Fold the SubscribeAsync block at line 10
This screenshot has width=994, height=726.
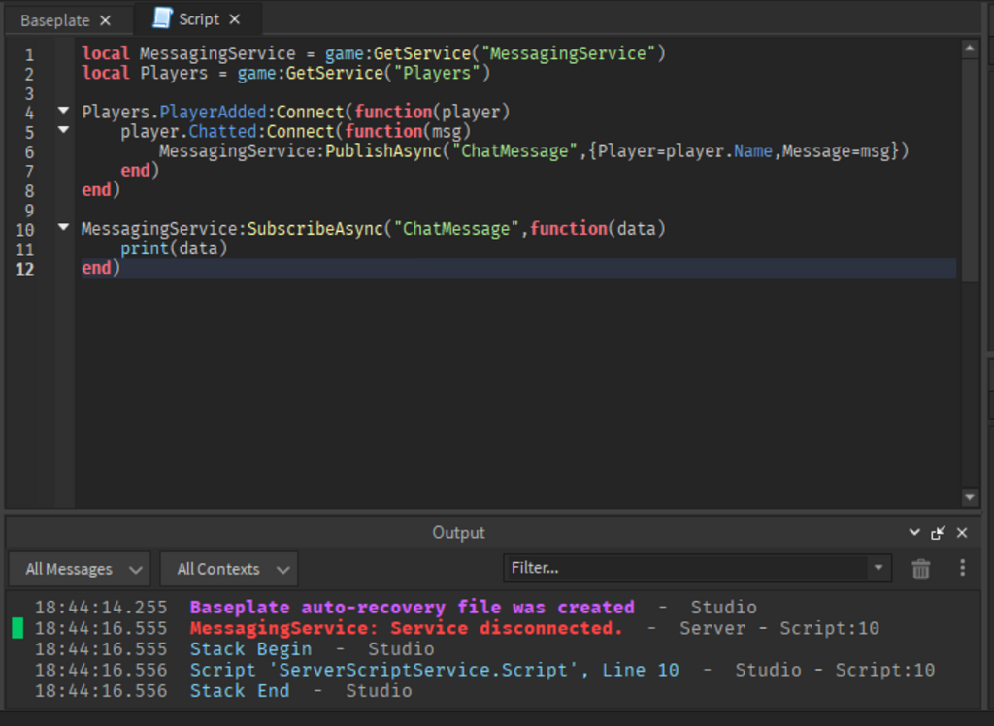(x=64, y=228)
